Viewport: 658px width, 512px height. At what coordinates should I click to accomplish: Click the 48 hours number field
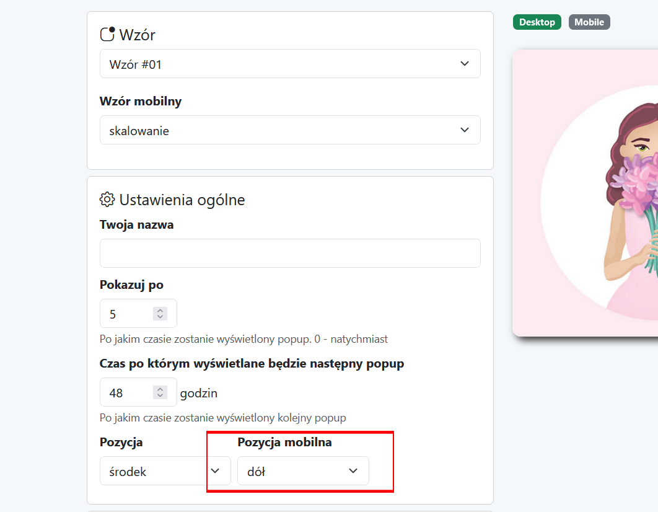pos(138,392)
